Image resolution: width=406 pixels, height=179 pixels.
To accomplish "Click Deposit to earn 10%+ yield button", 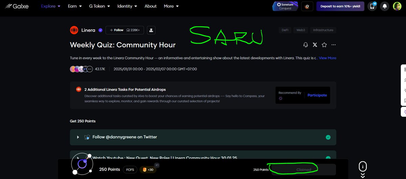I will (x=340, y=6).
